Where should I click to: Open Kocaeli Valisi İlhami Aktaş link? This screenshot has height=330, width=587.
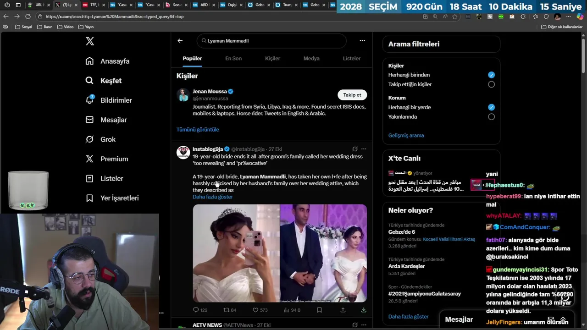click(x=449, y=239)
